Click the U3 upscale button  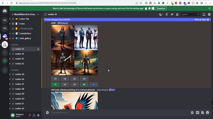(75, 79)
